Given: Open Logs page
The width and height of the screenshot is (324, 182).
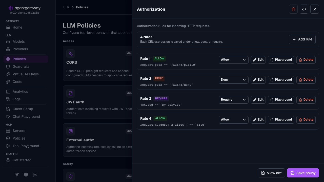Looking at the screenshot, I should click(x=26, y=99).
